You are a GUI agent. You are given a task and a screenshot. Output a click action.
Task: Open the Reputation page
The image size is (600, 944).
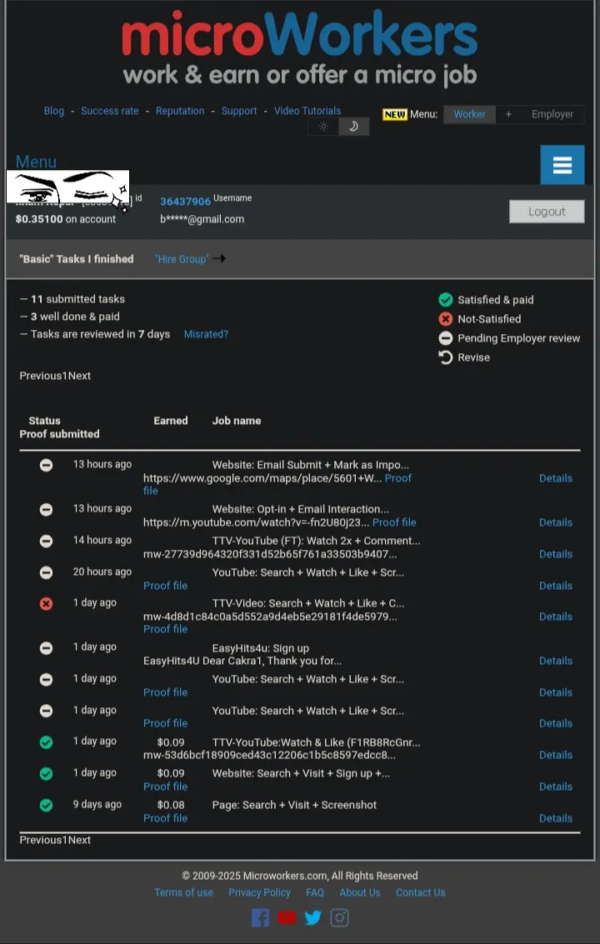click(x=180, y=111)
